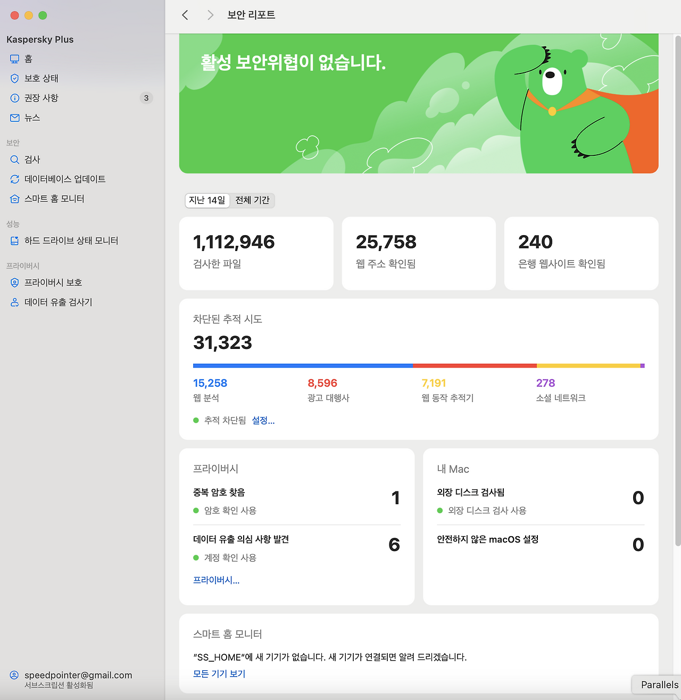This screenshot has width=681, height=700.
Task: Click the 7,191 웹 동작 추적기 value
Action: click(x=434, y=383)
